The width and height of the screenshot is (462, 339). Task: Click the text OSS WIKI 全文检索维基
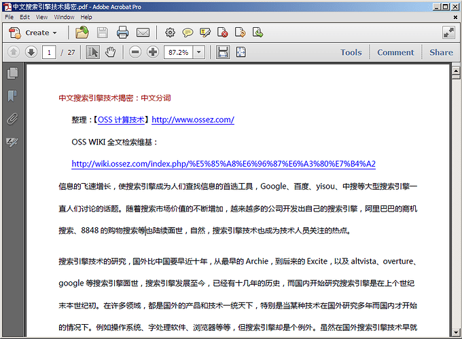[x=111, y=142]
